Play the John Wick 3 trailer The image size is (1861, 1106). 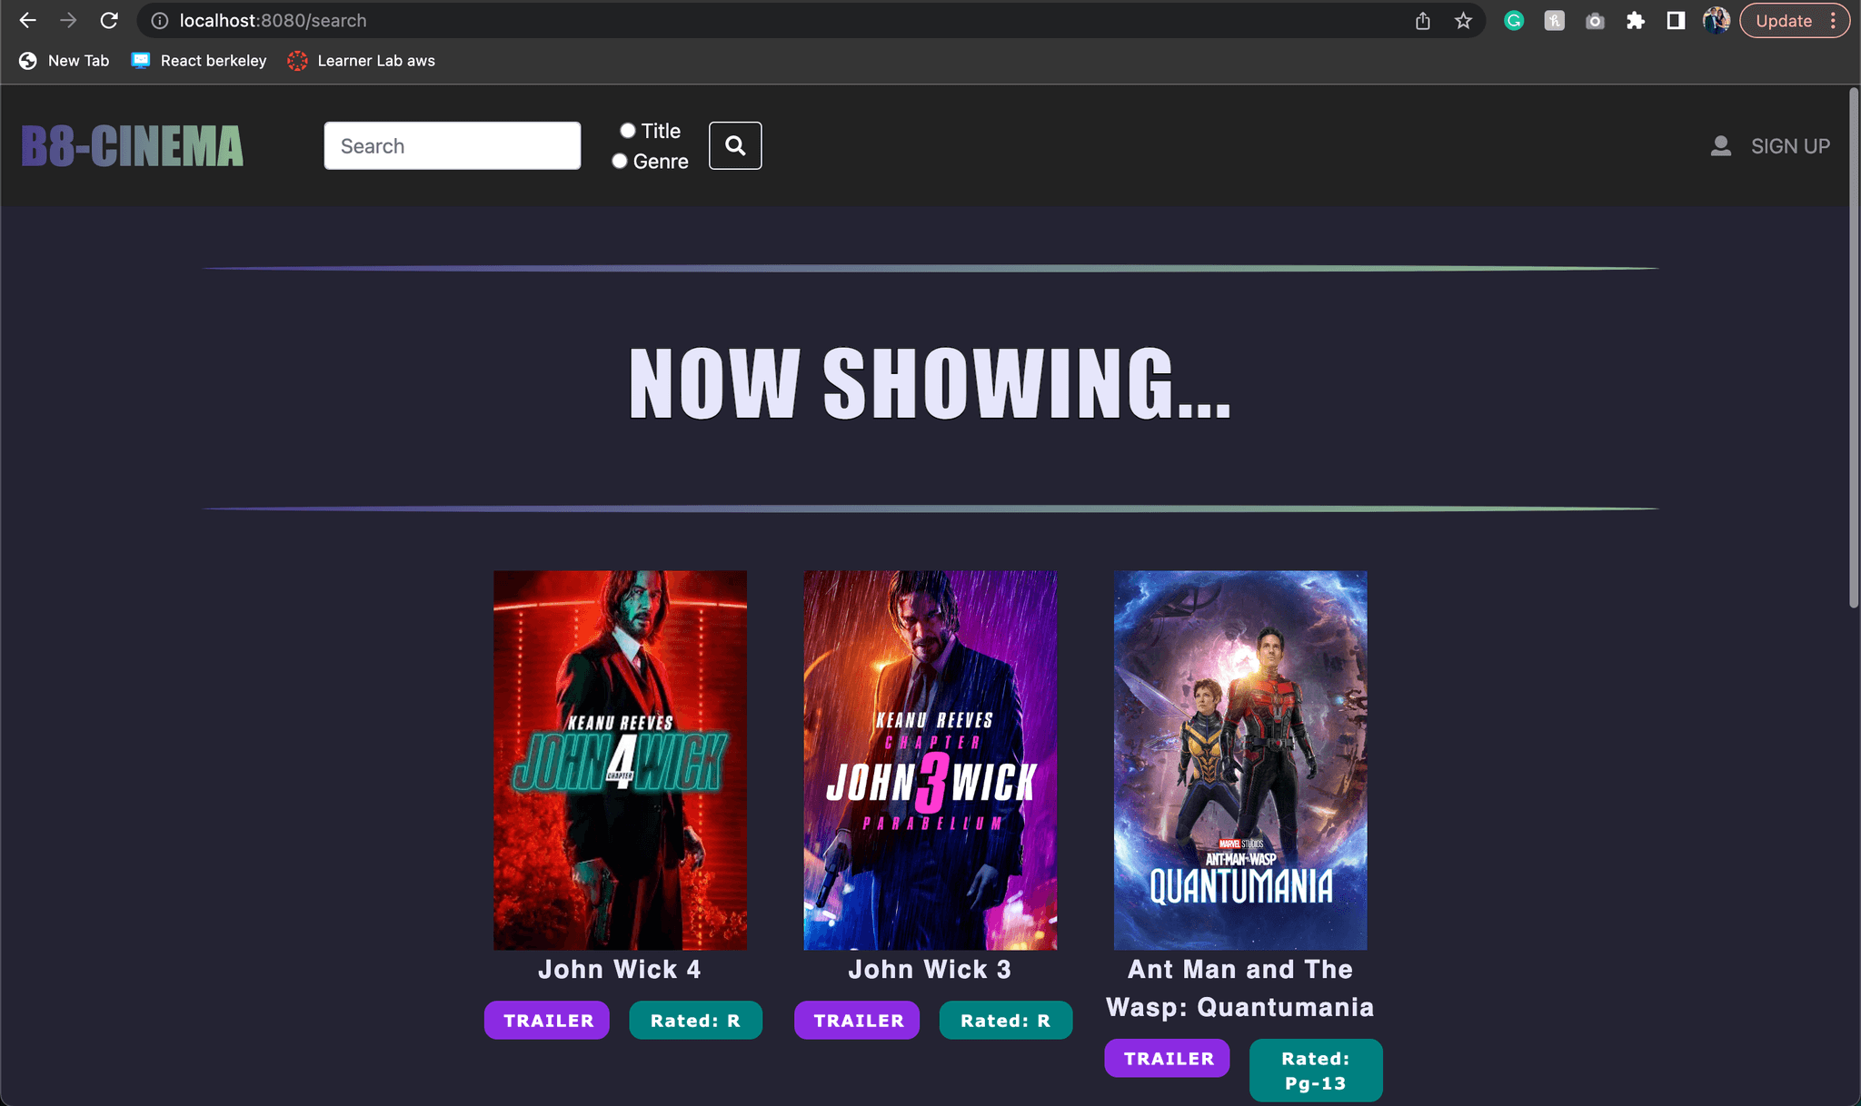click(858, 1021)
